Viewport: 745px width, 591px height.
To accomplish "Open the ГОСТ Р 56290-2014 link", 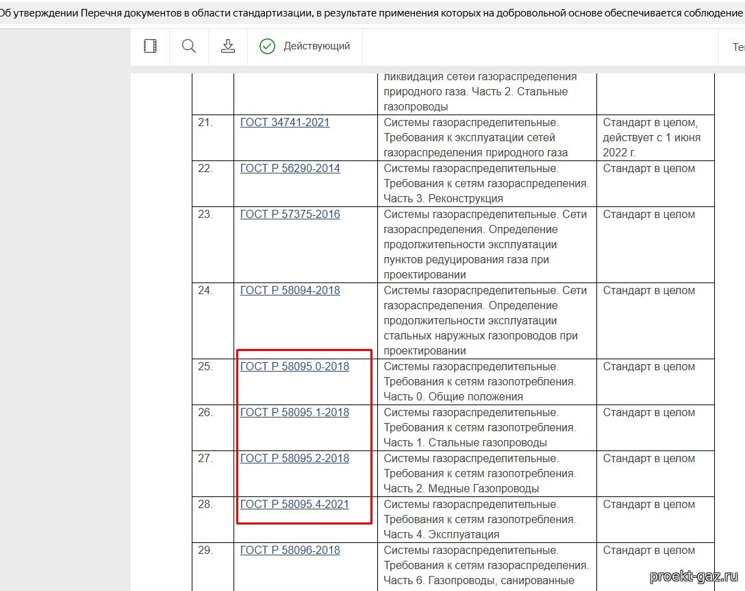I will click(290, 169).
